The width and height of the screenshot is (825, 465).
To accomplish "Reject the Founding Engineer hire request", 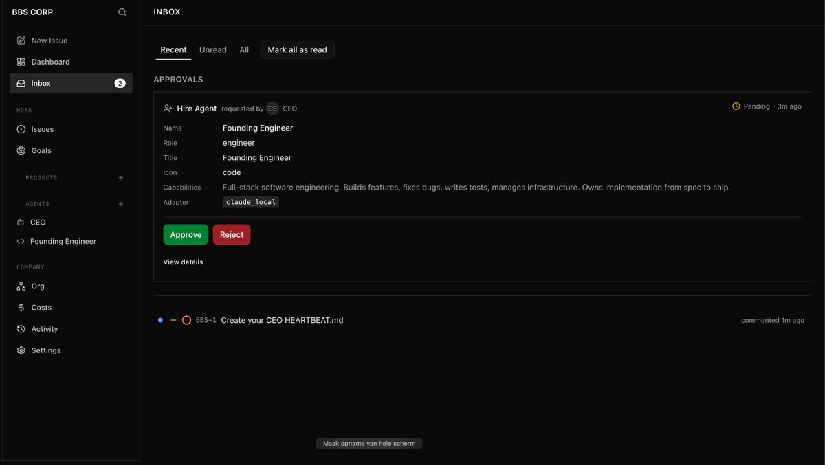I will [232, 234].
